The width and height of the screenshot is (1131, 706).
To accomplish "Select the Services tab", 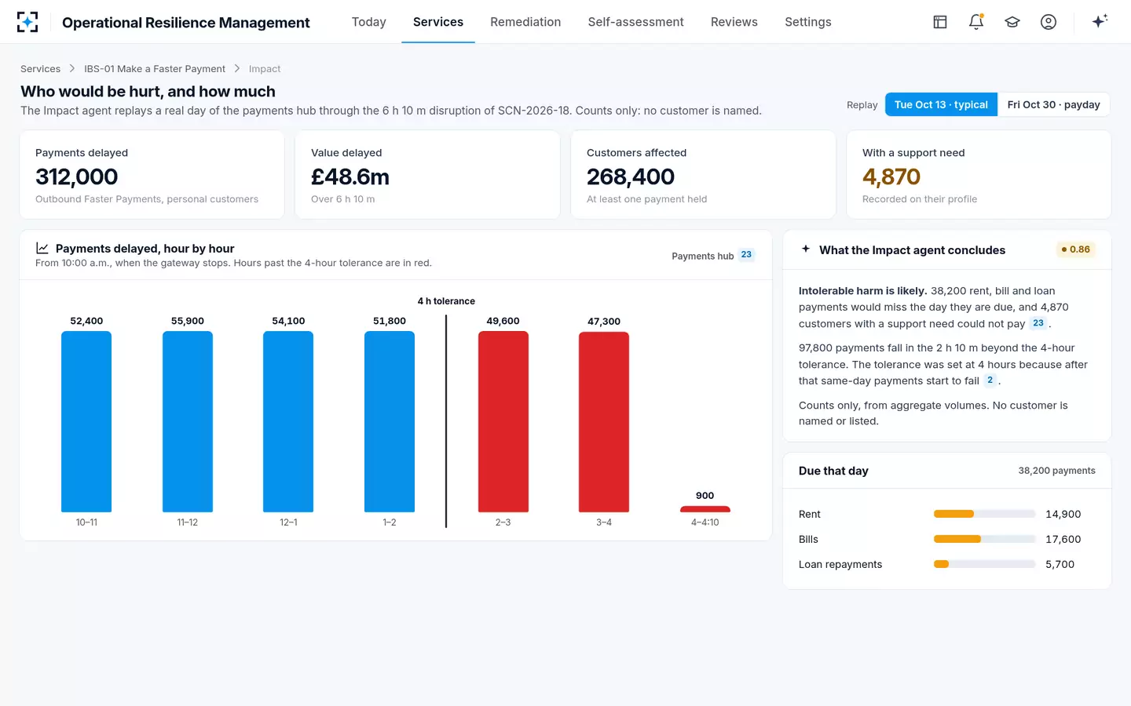I will (438, 22).
